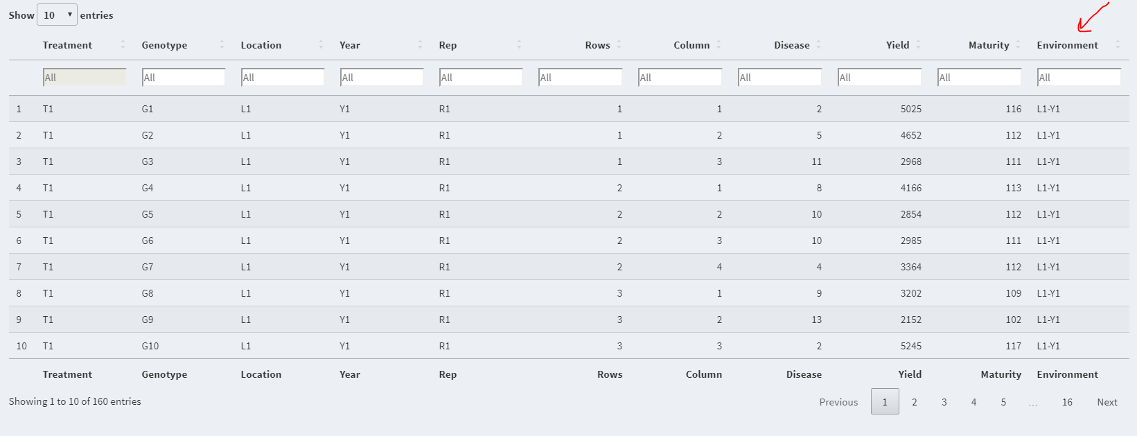Go to page 2 of results
This screenshot has width=1137, height=436.
coord(915,402)
